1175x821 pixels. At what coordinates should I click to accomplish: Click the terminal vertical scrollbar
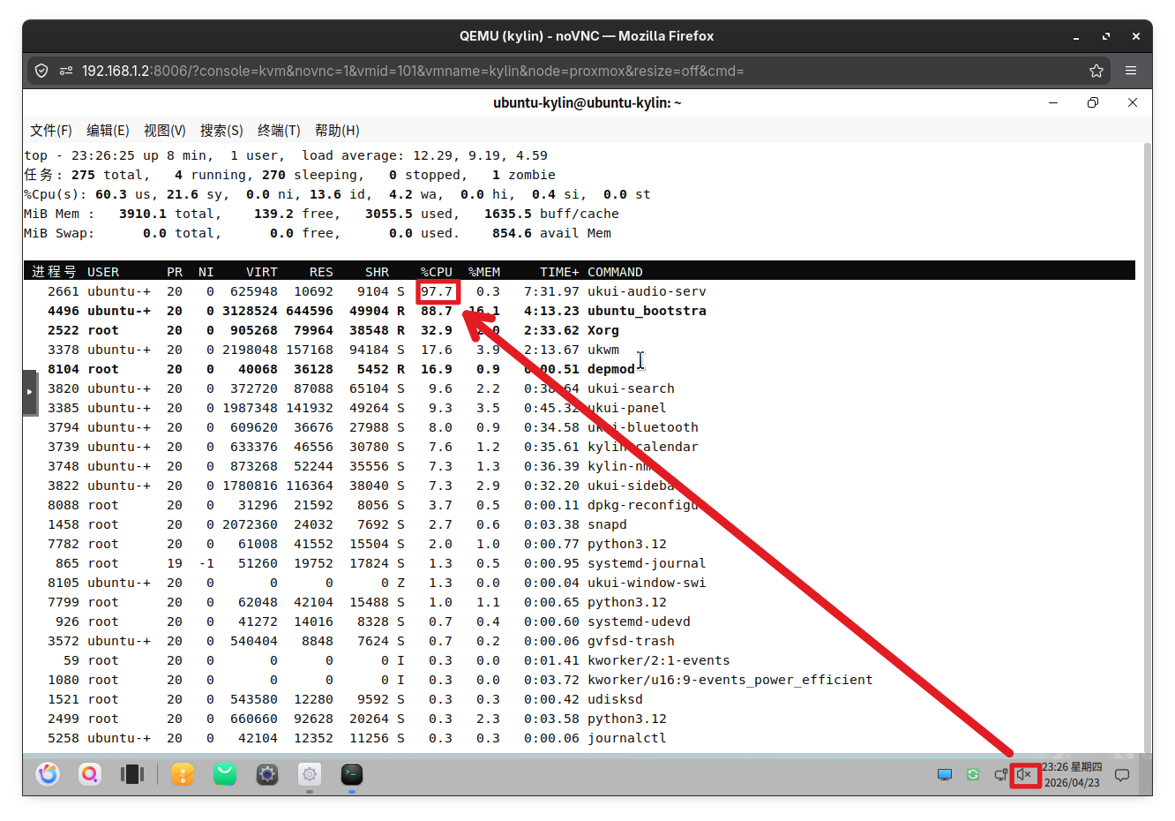pos(1148,446)
